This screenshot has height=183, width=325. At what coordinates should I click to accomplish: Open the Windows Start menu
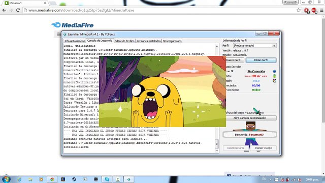click(6, 179)
